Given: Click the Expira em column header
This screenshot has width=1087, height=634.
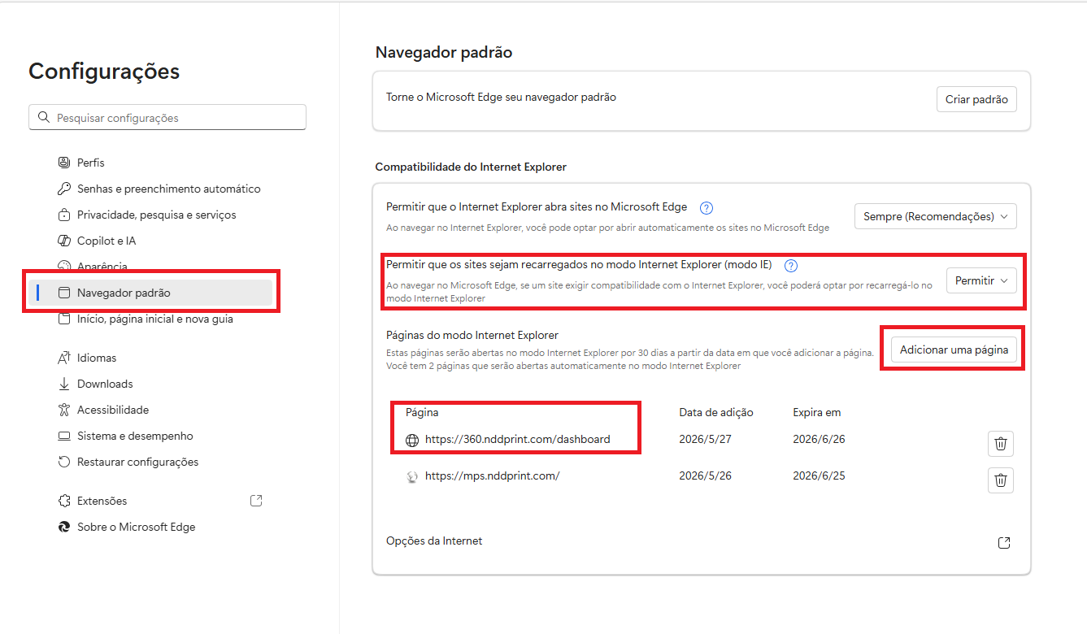Looking at the screenshot, I should (816, 412).
